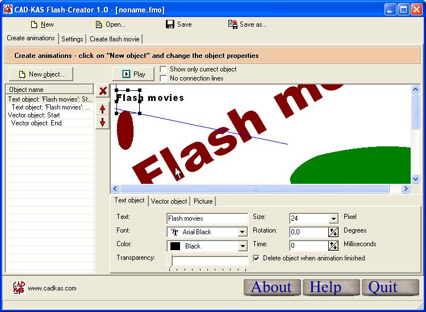
Task: Click the small black 'Flash movies' text on canvas
Action: [150, 98]
